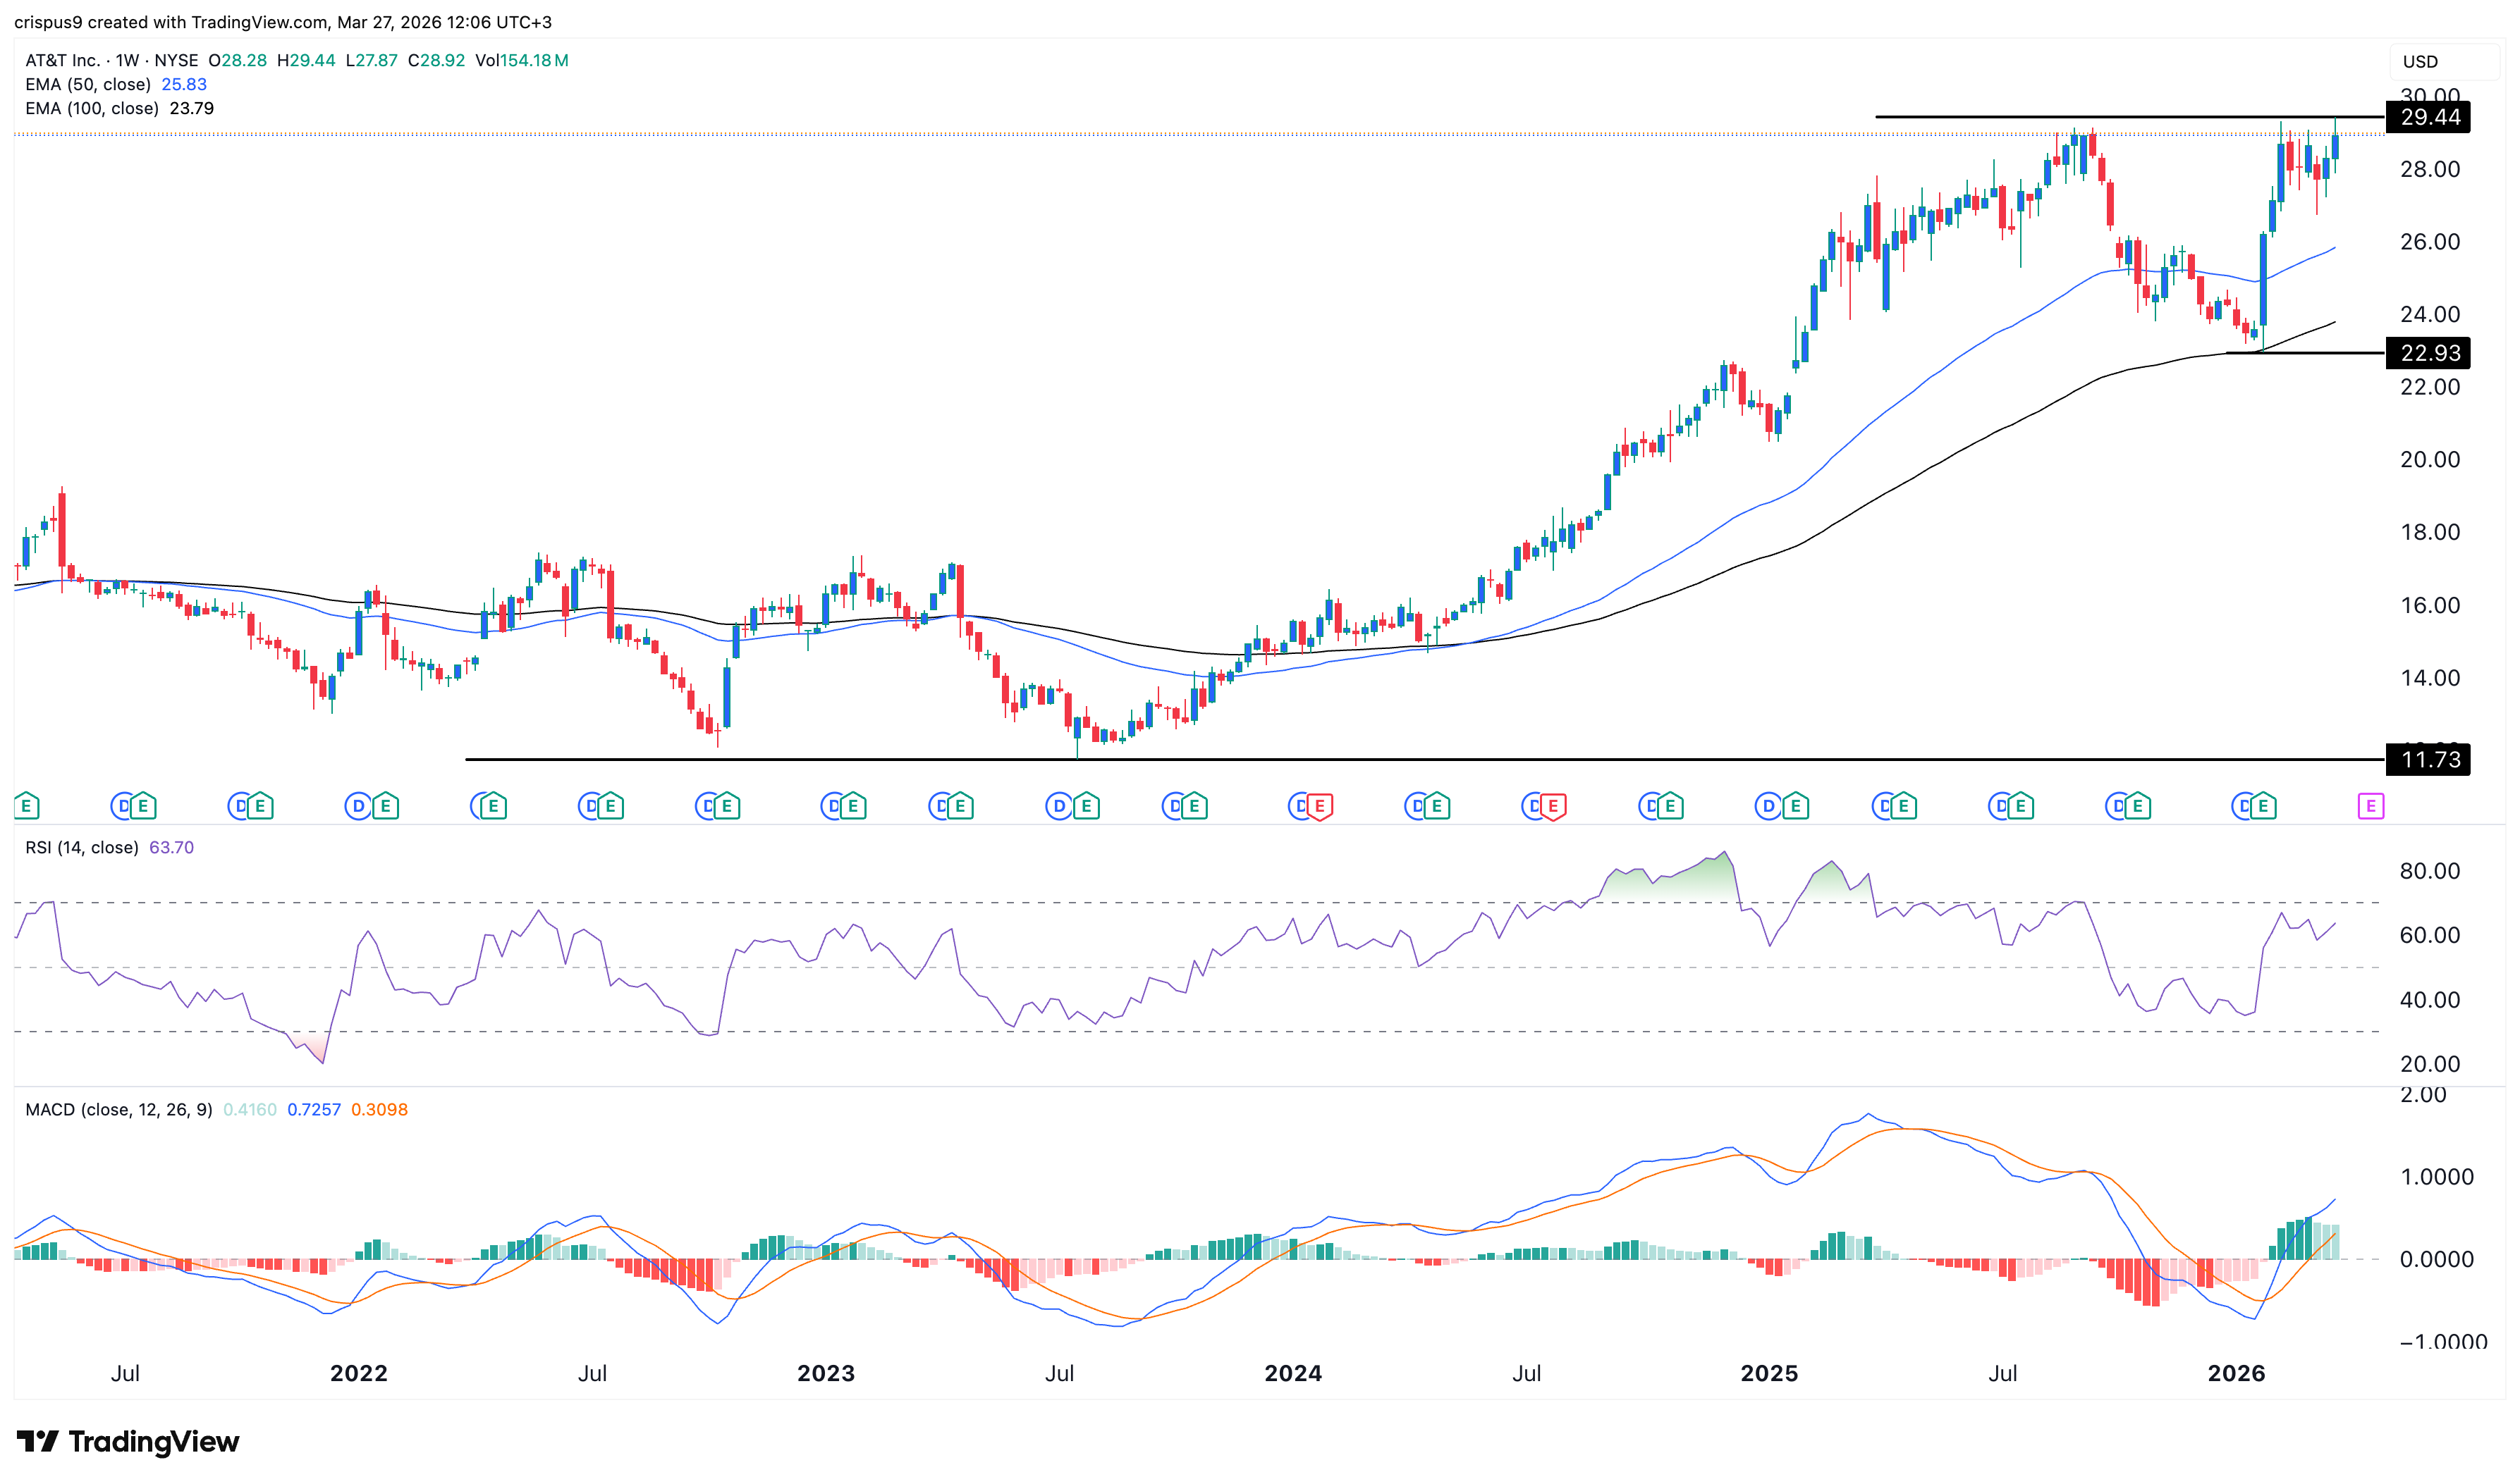Click the red earnings E marker after July 2024
Image resolution: width=2520 pixels, height=1484 pixels.
(x=1552, y=805)
